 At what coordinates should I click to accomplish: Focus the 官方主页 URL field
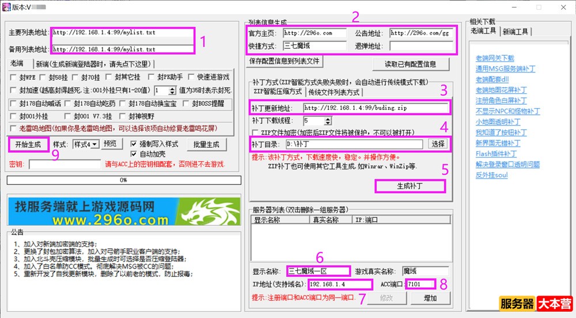pyautogui.click(x=315, y=33)
